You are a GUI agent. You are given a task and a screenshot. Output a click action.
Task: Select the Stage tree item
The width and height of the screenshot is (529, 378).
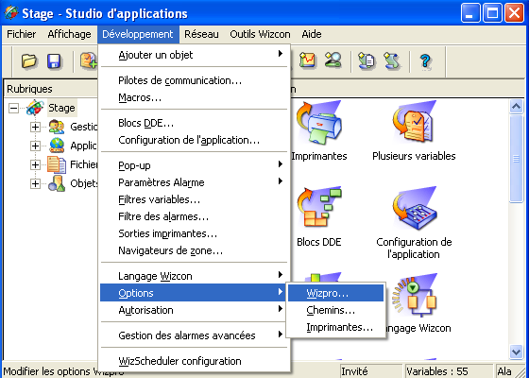[61, 108]
